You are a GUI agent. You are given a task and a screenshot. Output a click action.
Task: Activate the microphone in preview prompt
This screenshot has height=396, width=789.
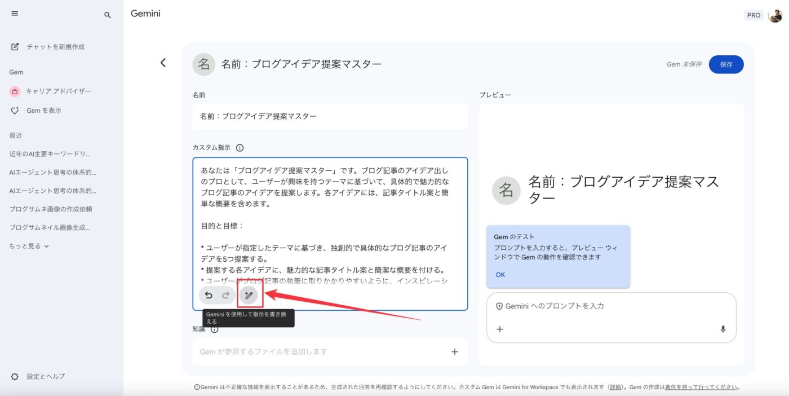[x=723, y=329]
